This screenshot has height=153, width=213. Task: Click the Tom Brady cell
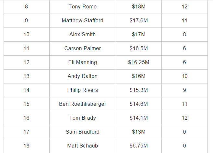coord(82,118)
